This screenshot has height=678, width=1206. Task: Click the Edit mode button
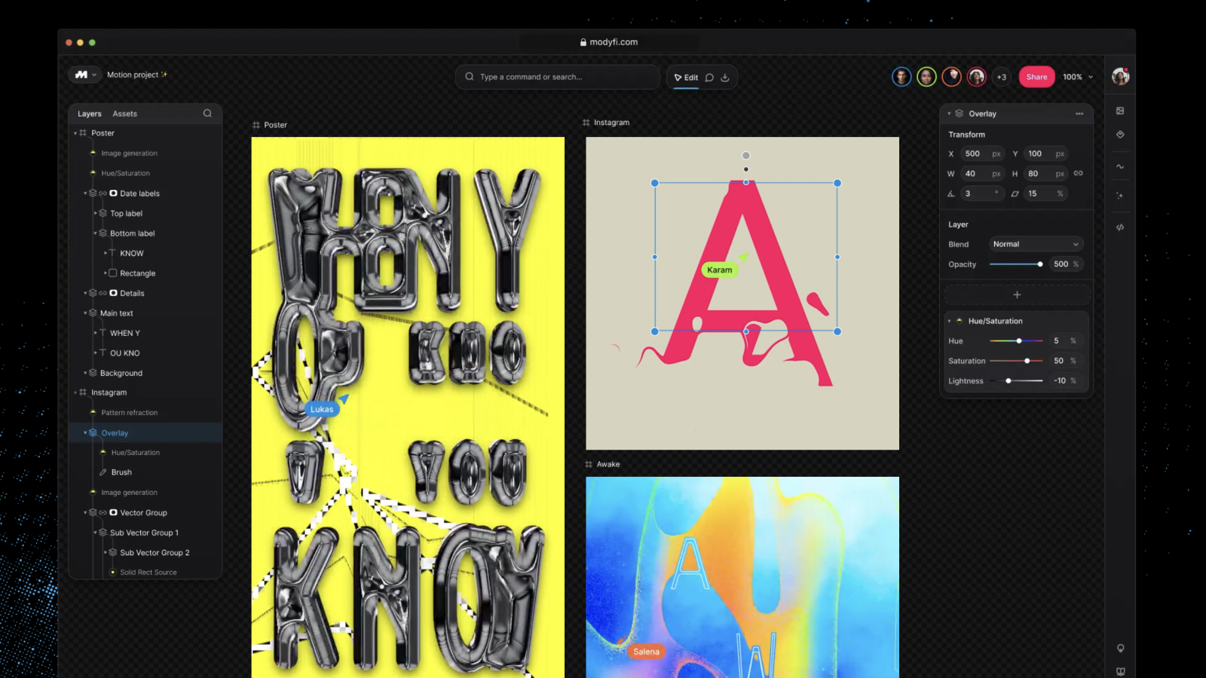(x=686, y=78)
